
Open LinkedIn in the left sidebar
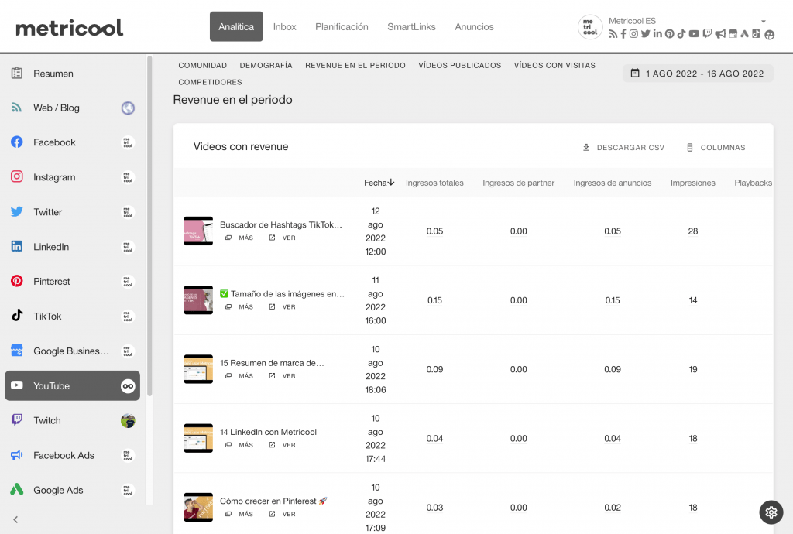[72, 247]
